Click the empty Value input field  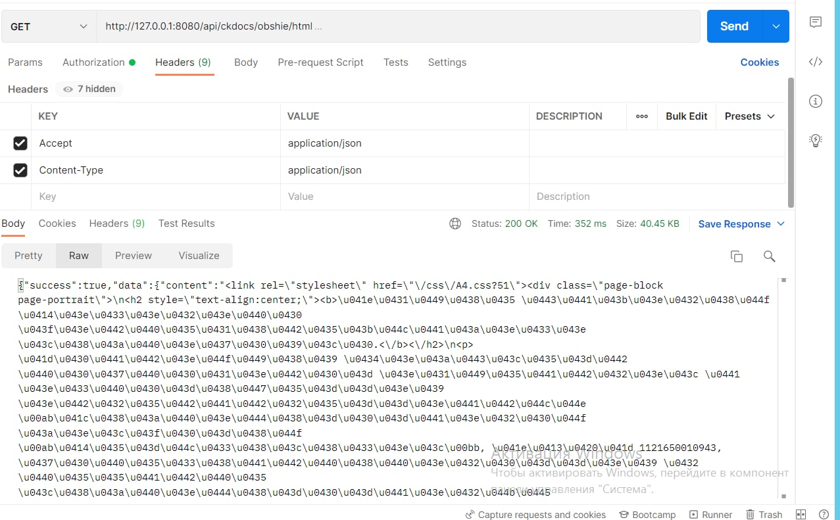pyautogui.click(x=405, y=197)
